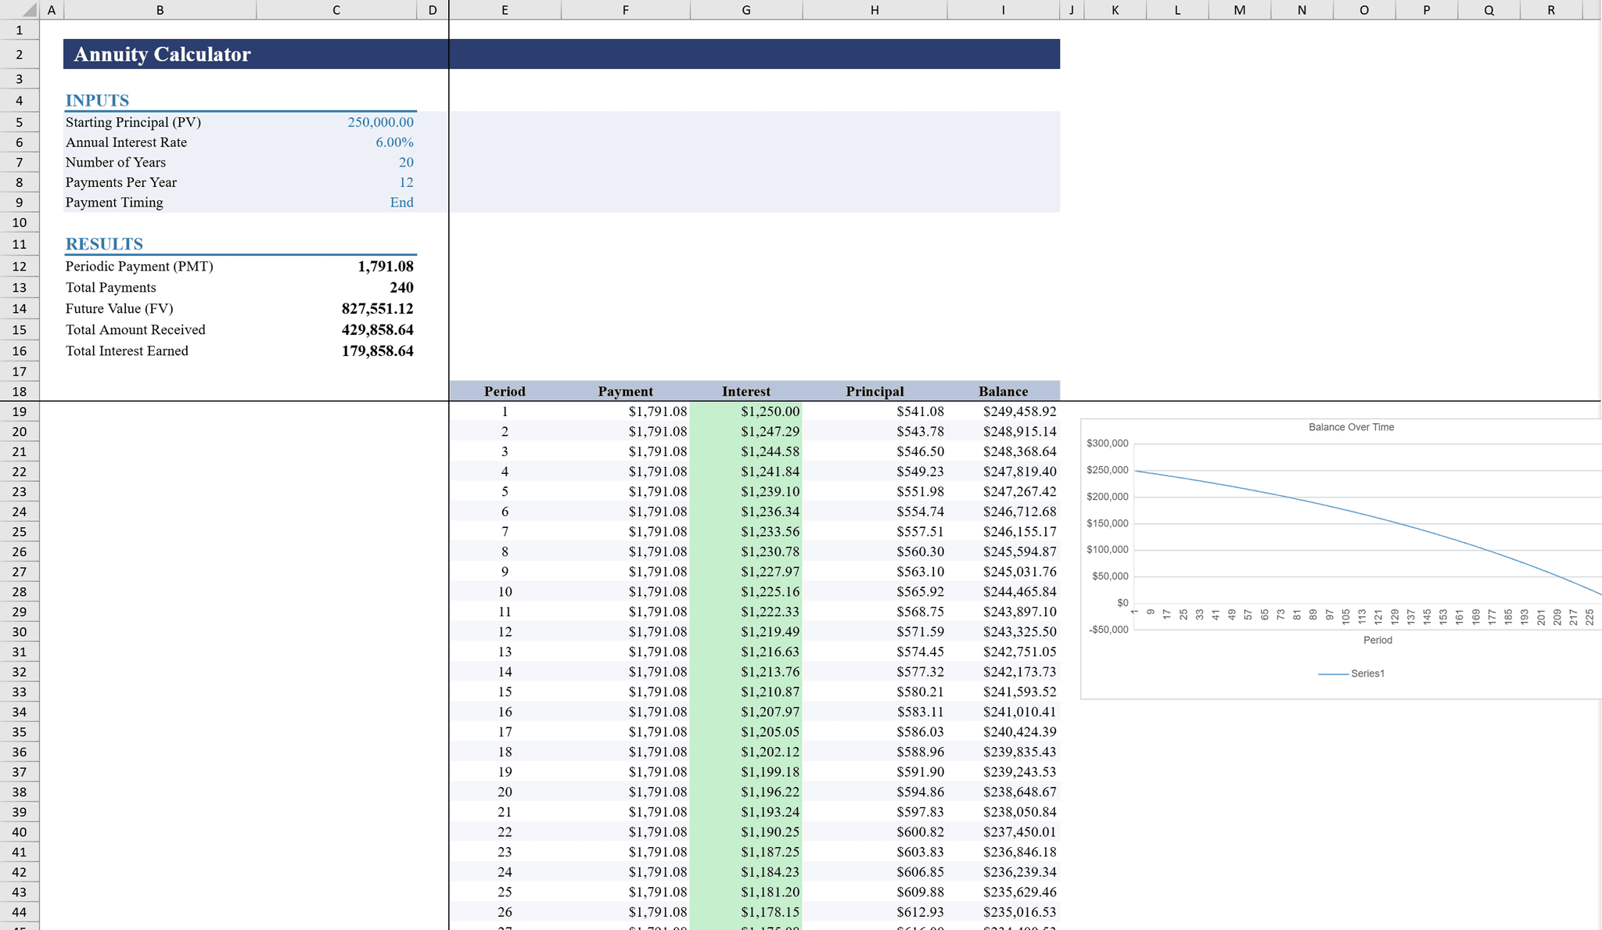Select Total Payments value 240

coord(336,287)
